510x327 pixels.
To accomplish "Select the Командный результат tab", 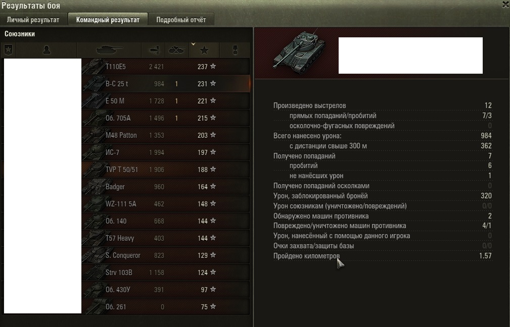I will [108, 20].
